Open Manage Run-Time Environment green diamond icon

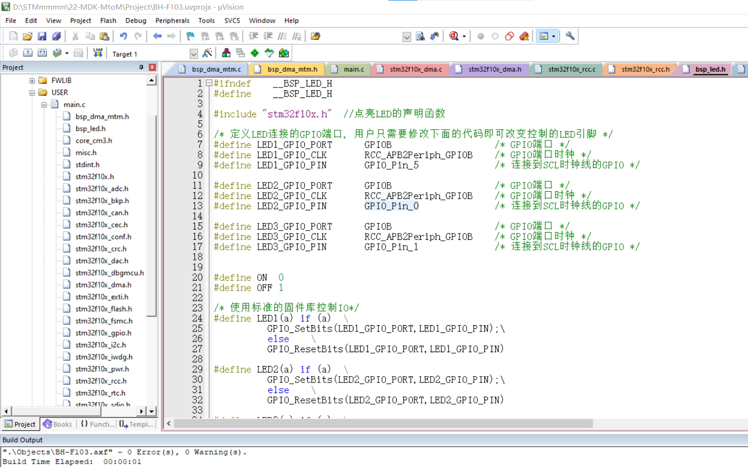point(255,53)
